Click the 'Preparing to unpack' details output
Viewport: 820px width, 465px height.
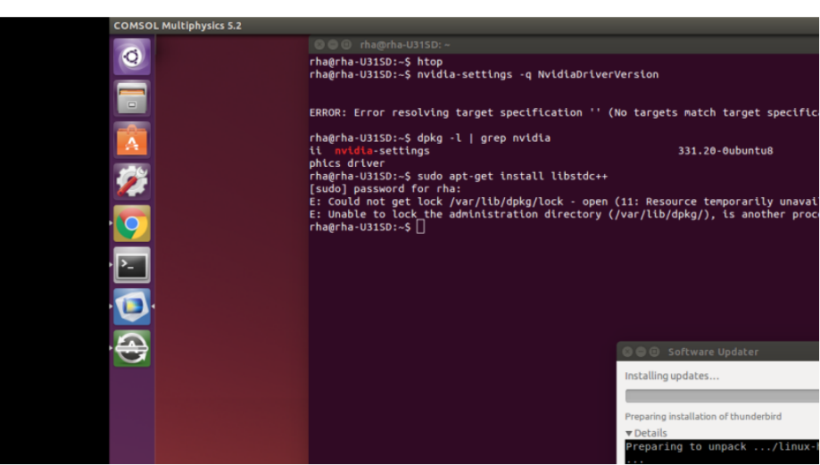pyautogui.click(x=722, y=446)
